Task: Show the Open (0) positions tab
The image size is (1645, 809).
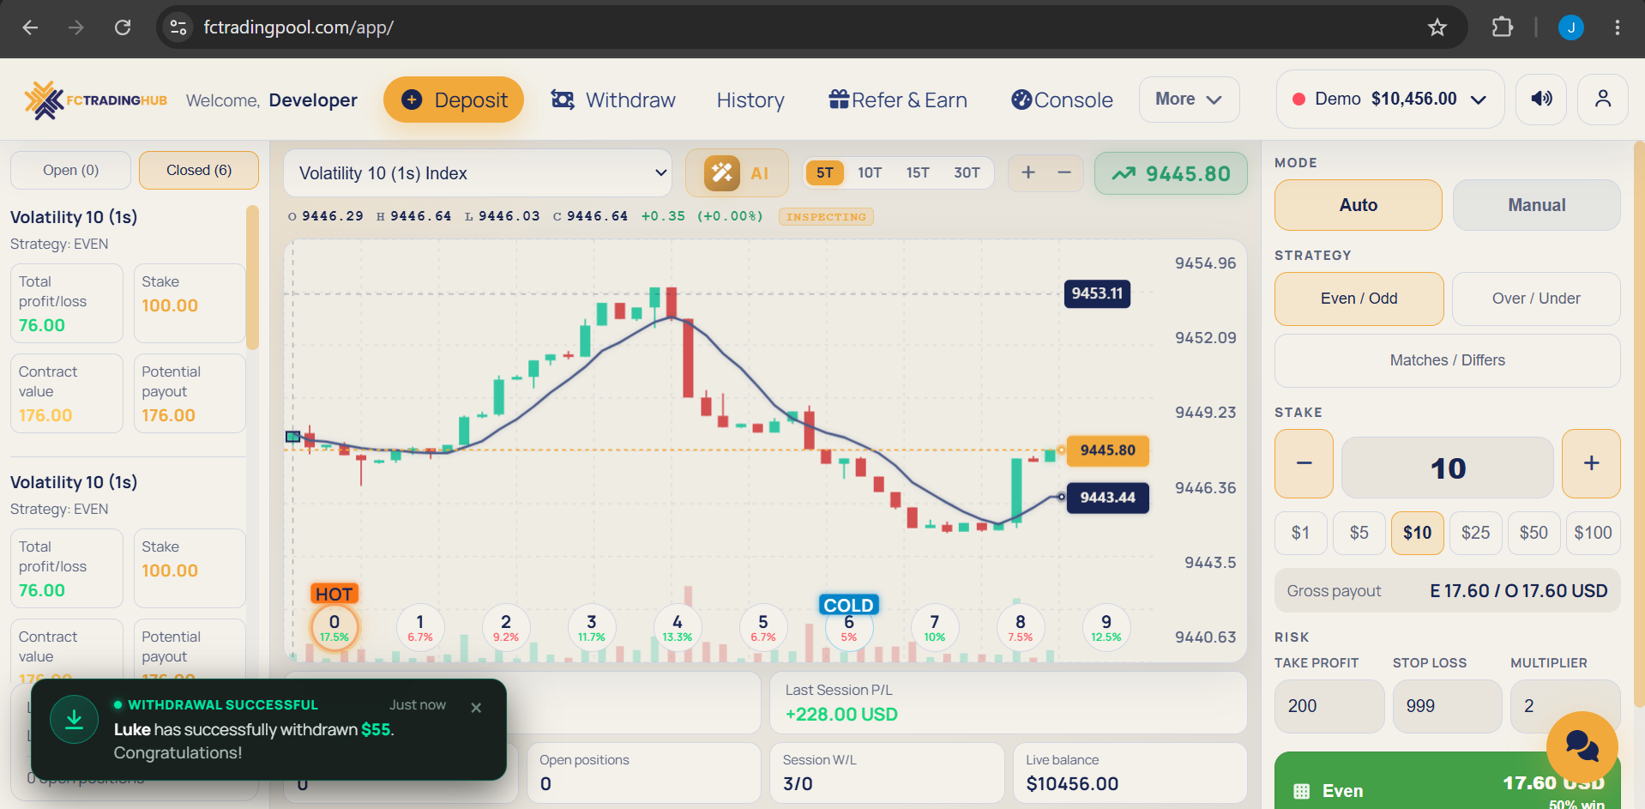Action: coord(71,171)
